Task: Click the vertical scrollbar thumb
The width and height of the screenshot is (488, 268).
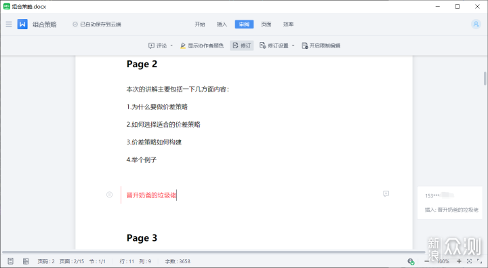Action: click(485, 78)
